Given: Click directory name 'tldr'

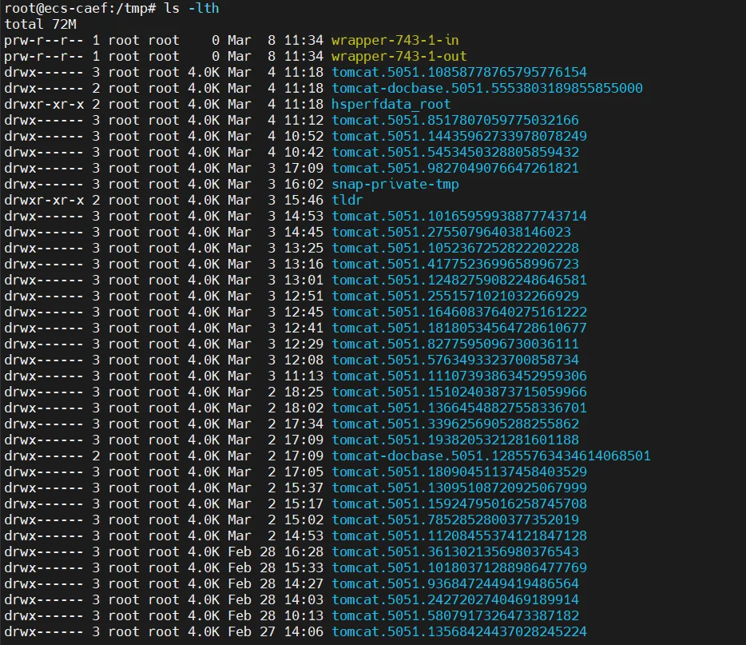Looking at the screenshot, I should [x=347, y=201].
